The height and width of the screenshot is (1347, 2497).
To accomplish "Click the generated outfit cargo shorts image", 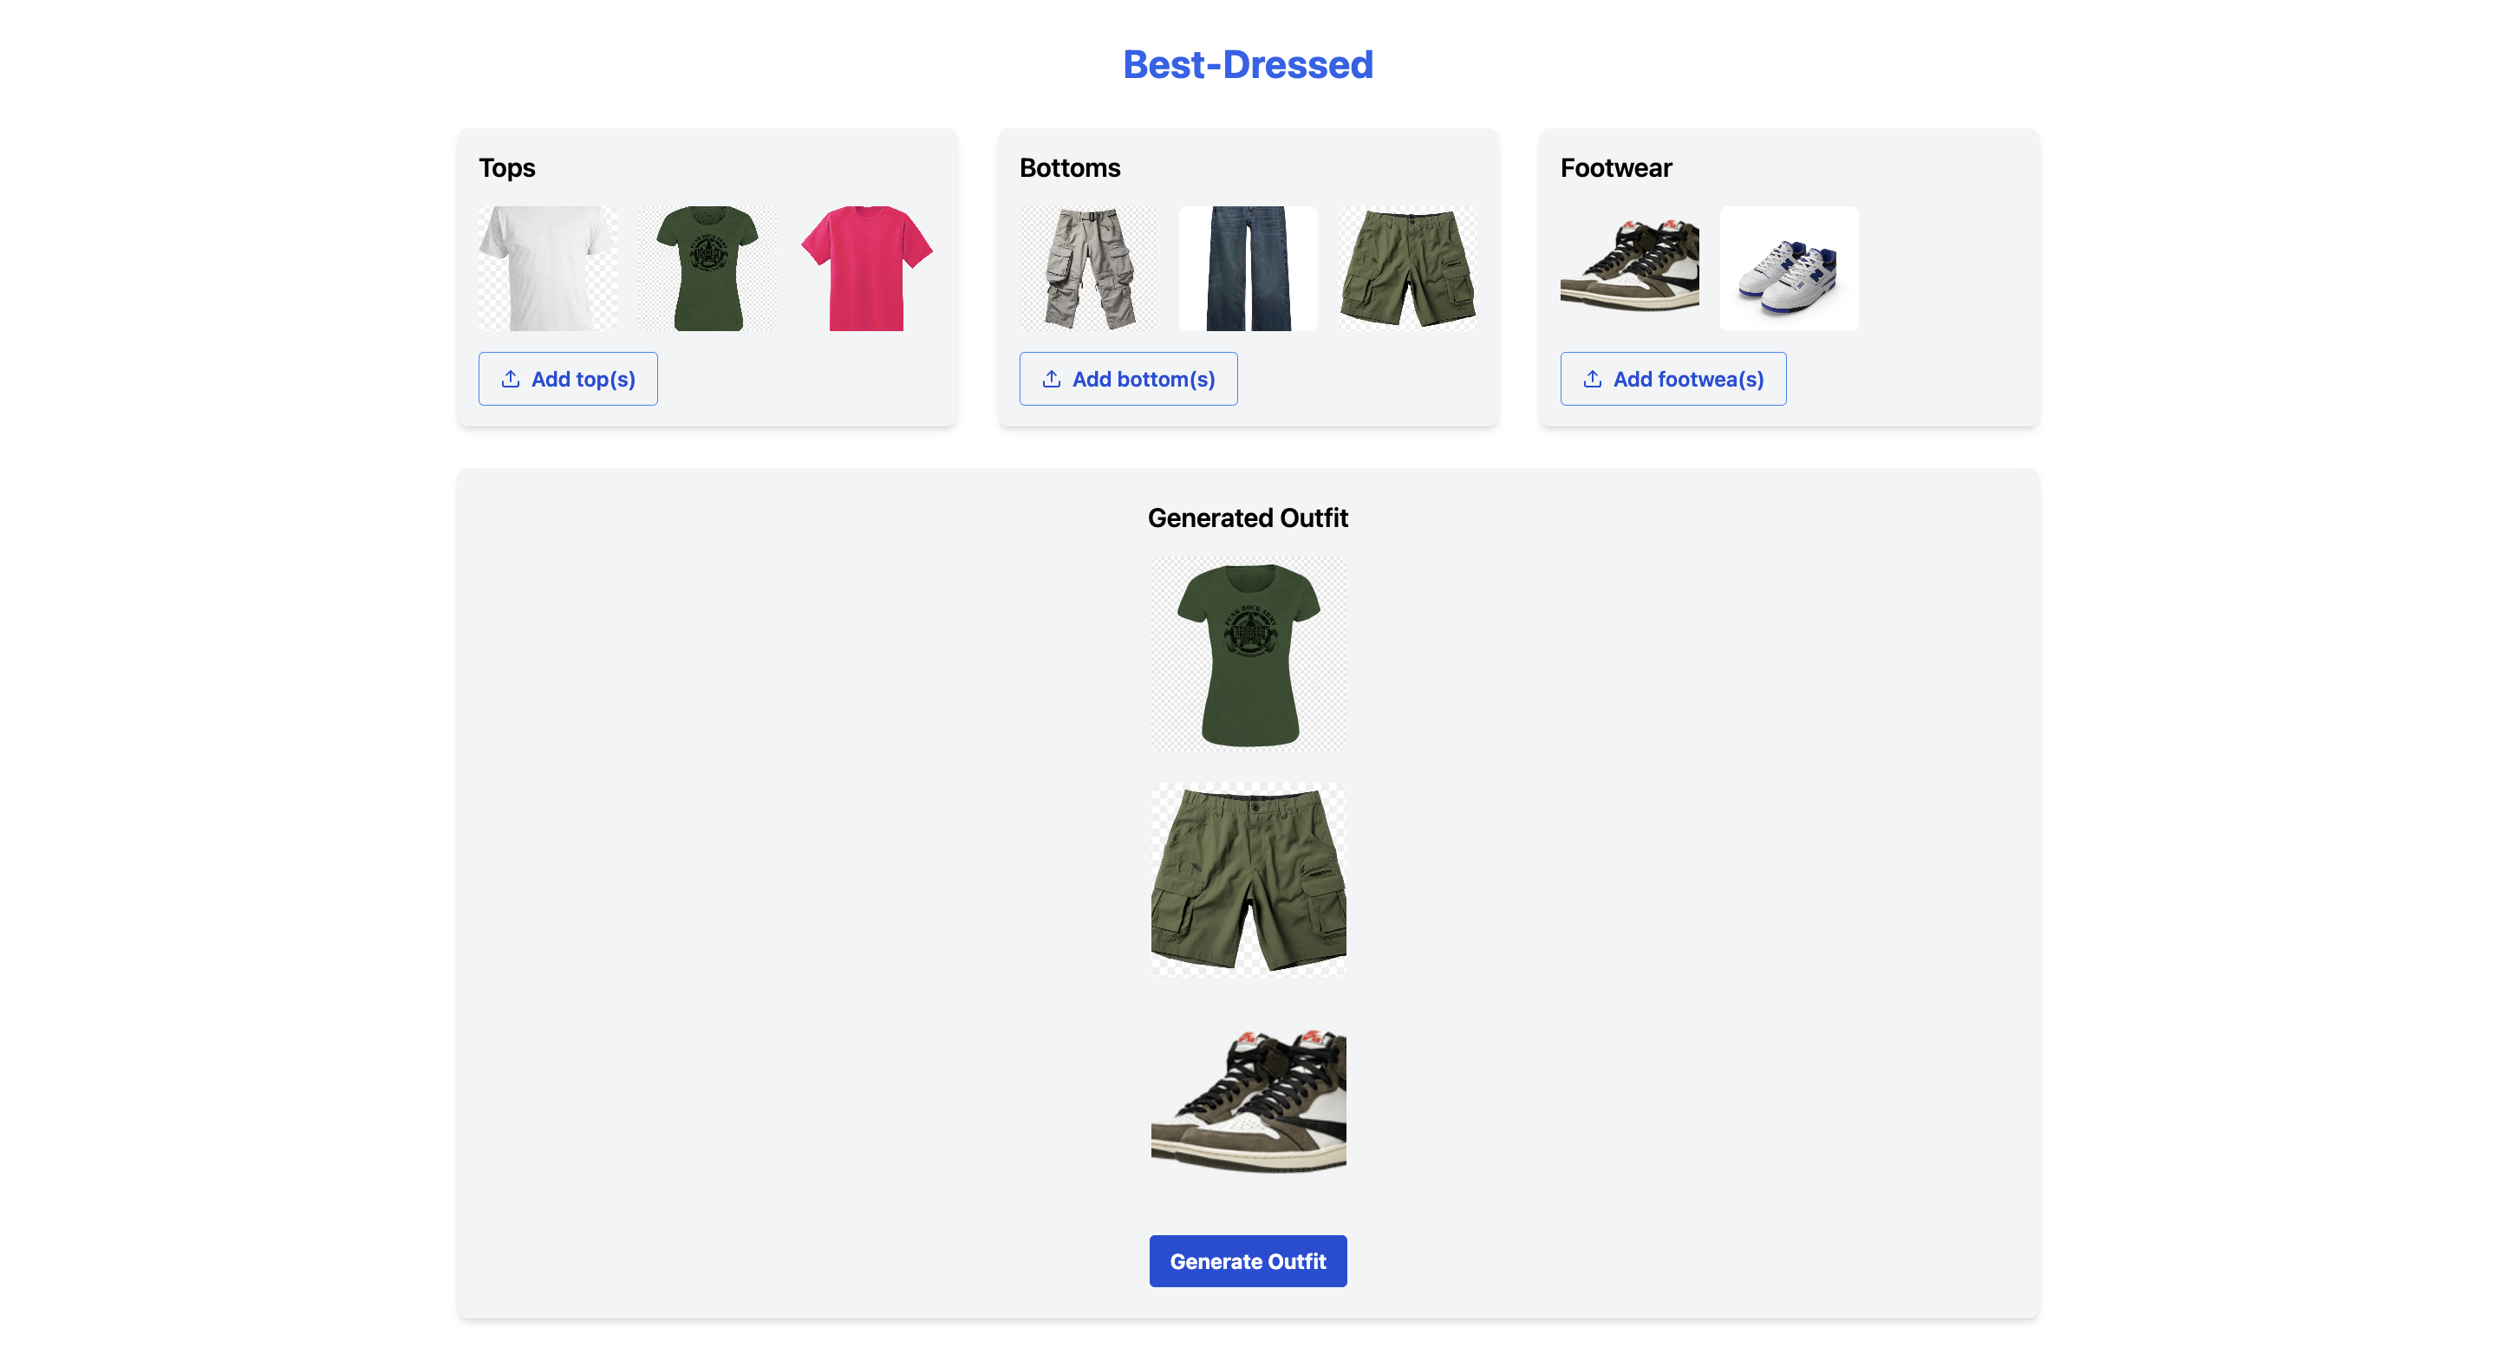I will coord(1248,881).
